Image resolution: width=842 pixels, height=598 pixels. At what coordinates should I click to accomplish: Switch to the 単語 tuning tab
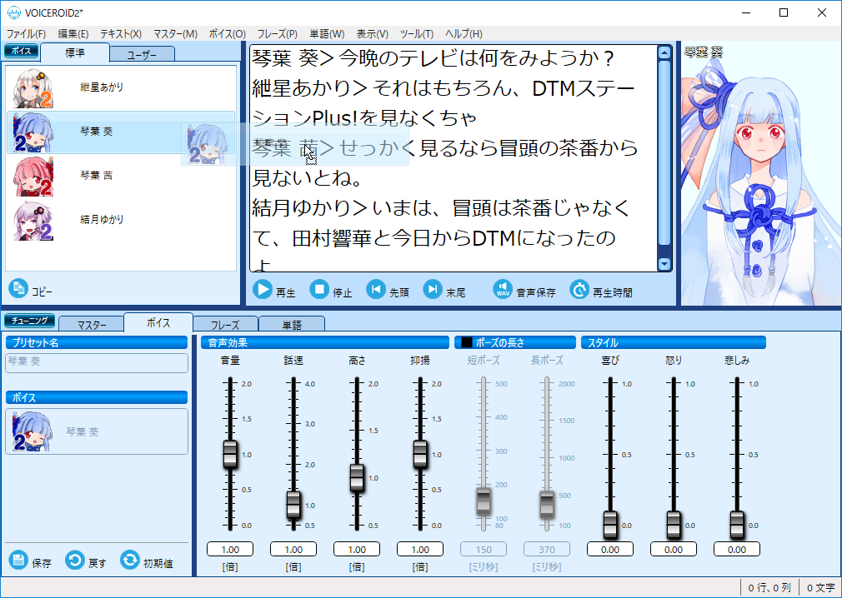click(x=292, y=325)
